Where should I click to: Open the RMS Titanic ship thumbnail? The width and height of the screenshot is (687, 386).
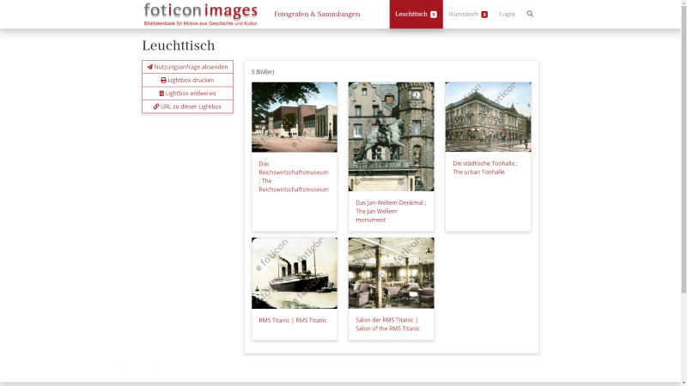295,273
